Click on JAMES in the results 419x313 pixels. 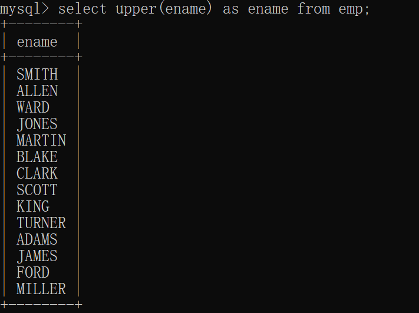(37, 256)
